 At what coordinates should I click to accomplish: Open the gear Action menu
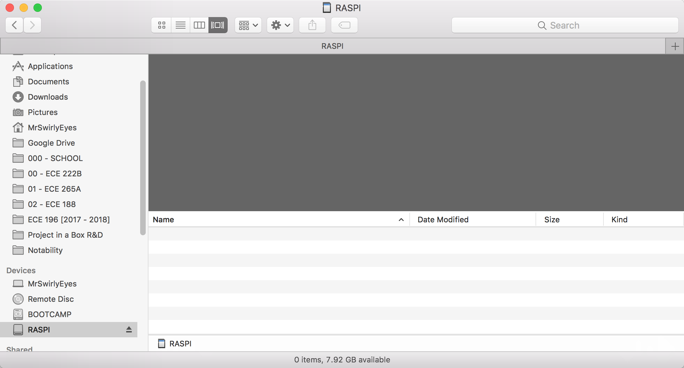280,25
